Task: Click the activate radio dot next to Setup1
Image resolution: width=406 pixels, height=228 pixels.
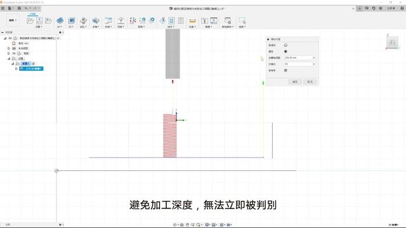Action: (x=34, y=63)
